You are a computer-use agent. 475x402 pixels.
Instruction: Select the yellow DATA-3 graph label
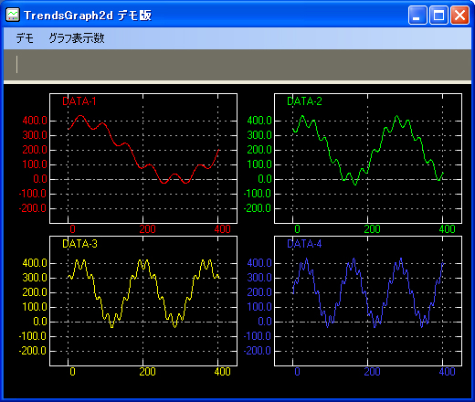click(79, 244)
